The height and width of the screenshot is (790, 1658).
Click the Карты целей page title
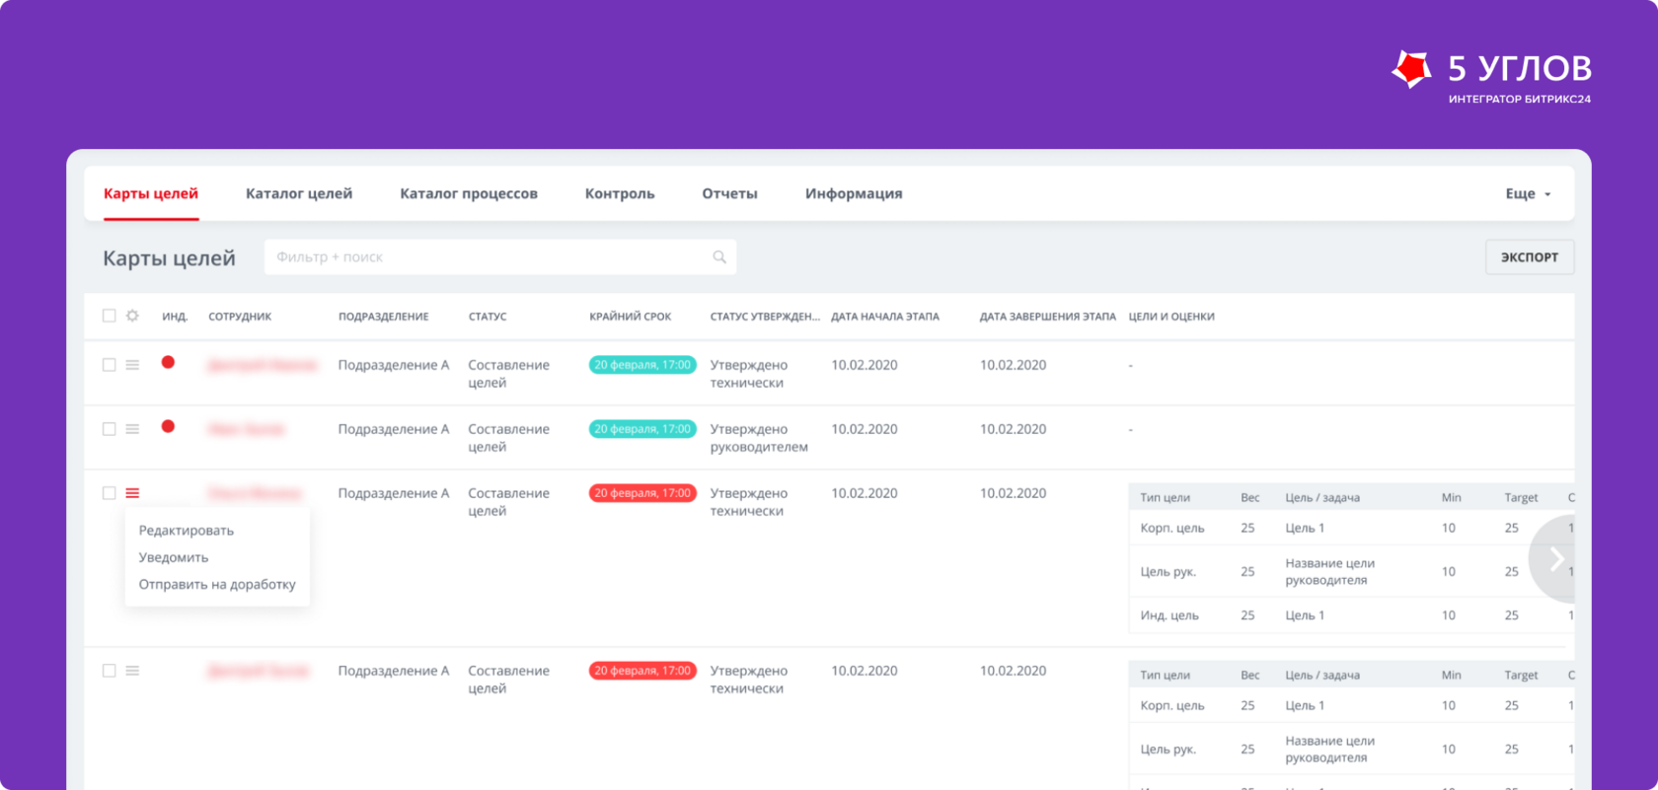[x=170, y=258]
